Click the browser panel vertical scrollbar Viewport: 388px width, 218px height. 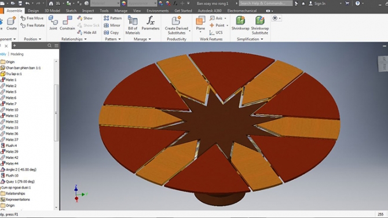(56, 112)
